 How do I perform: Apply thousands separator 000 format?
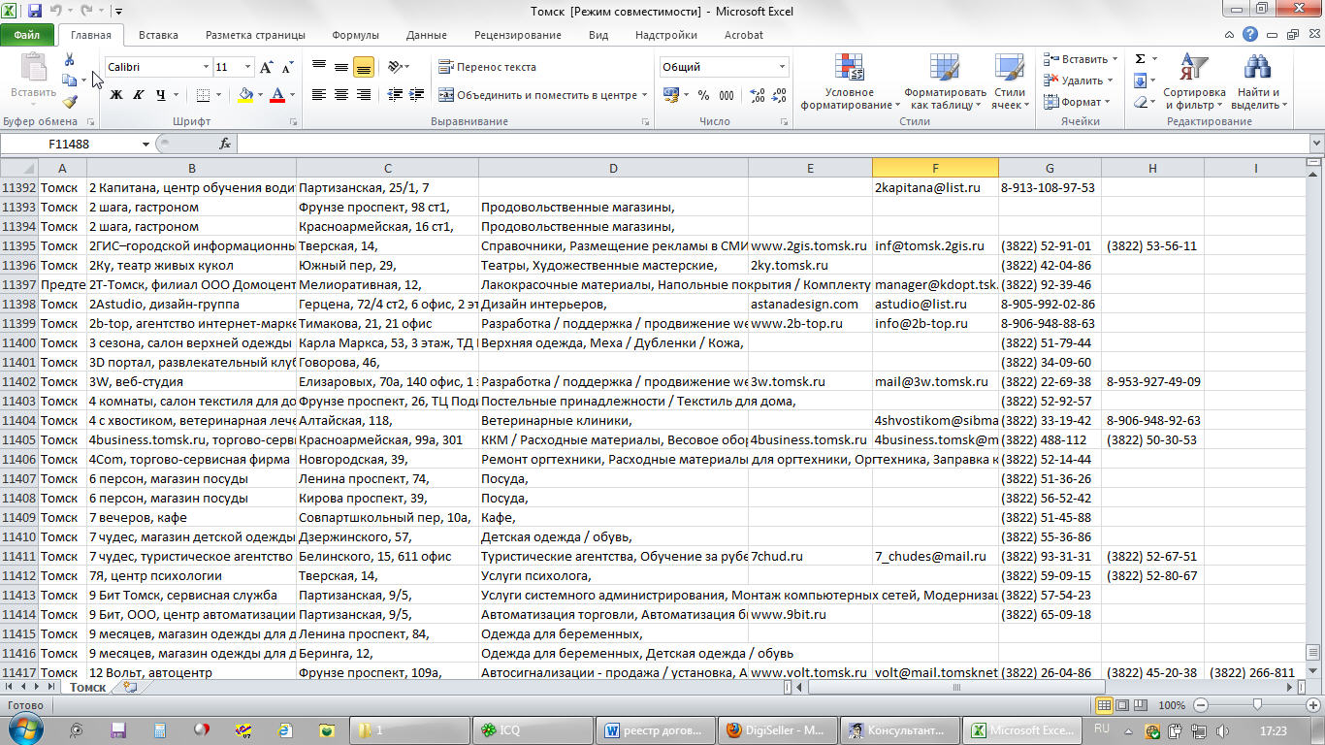point(726,95)
